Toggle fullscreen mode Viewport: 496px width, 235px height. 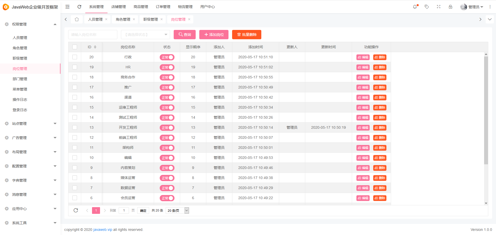click(x=438, y=6)
